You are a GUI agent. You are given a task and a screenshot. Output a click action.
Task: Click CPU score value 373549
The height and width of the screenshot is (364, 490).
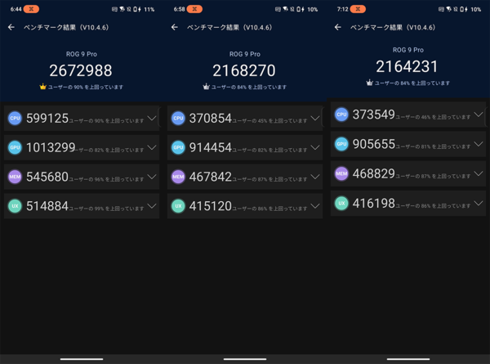click(x=374, y=115)
